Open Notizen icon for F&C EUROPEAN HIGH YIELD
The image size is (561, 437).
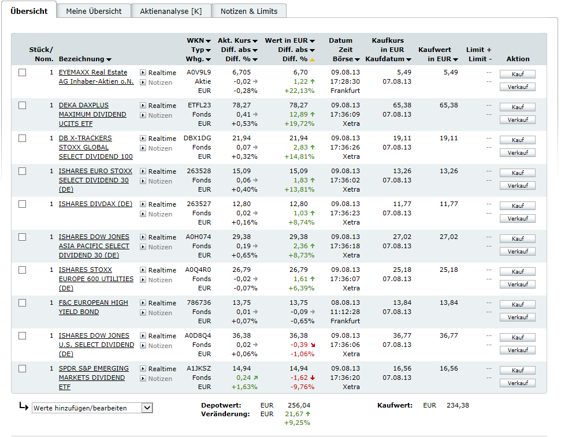(x=143, y=313)
